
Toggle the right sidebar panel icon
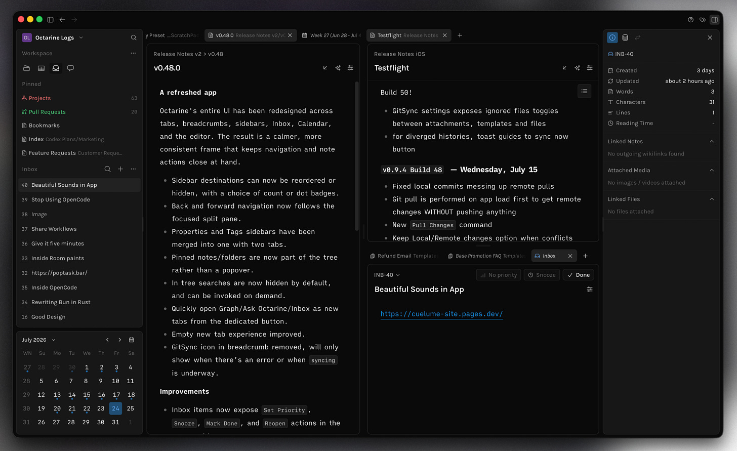714,20
